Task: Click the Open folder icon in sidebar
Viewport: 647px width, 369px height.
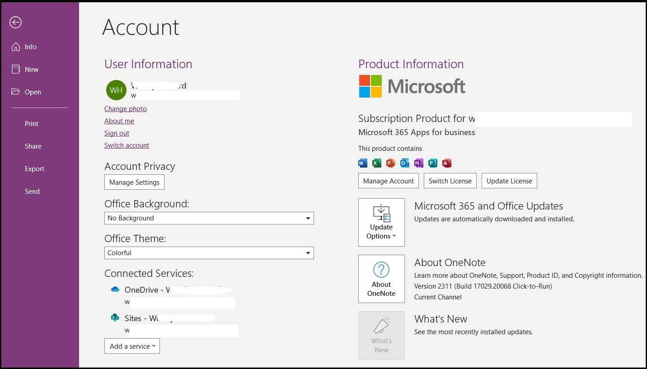Action: [x=16, y=92]
